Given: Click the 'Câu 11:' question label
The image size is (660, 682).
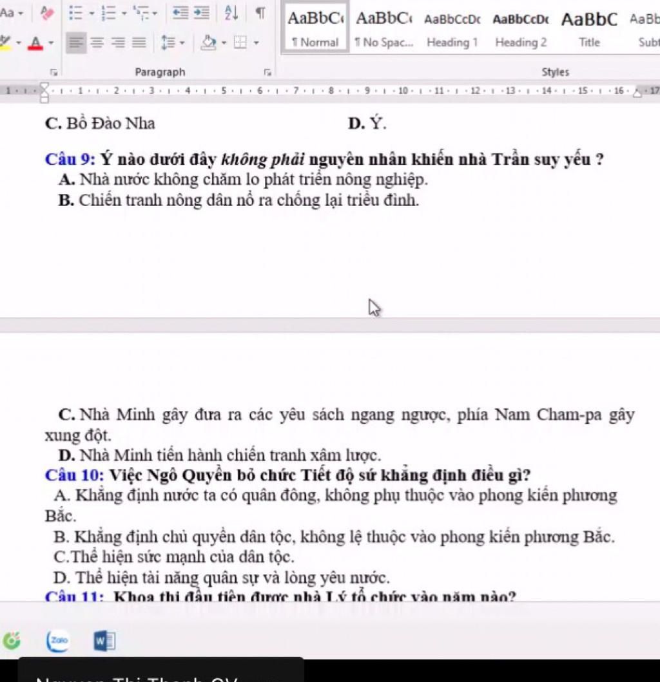Looking at the screenshot, I should tap(75, 596).
